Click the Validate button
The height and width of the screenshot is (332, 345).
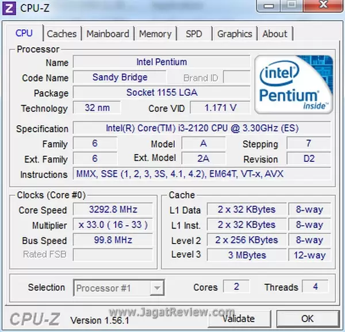click(x=239, y=319)
